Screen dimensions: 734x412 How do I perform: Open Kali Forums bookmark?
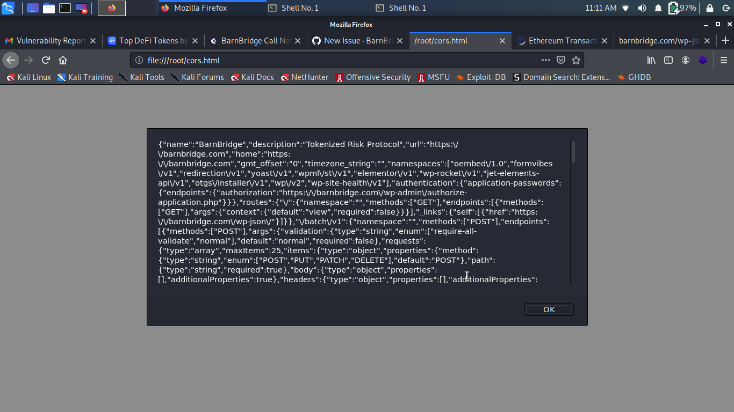[197, 77]
